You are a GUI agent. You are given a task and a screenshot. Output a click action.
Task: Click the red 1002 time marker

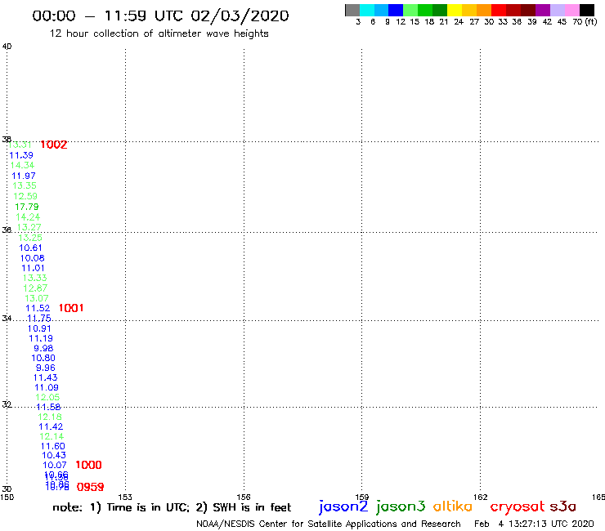click(54, 145)
